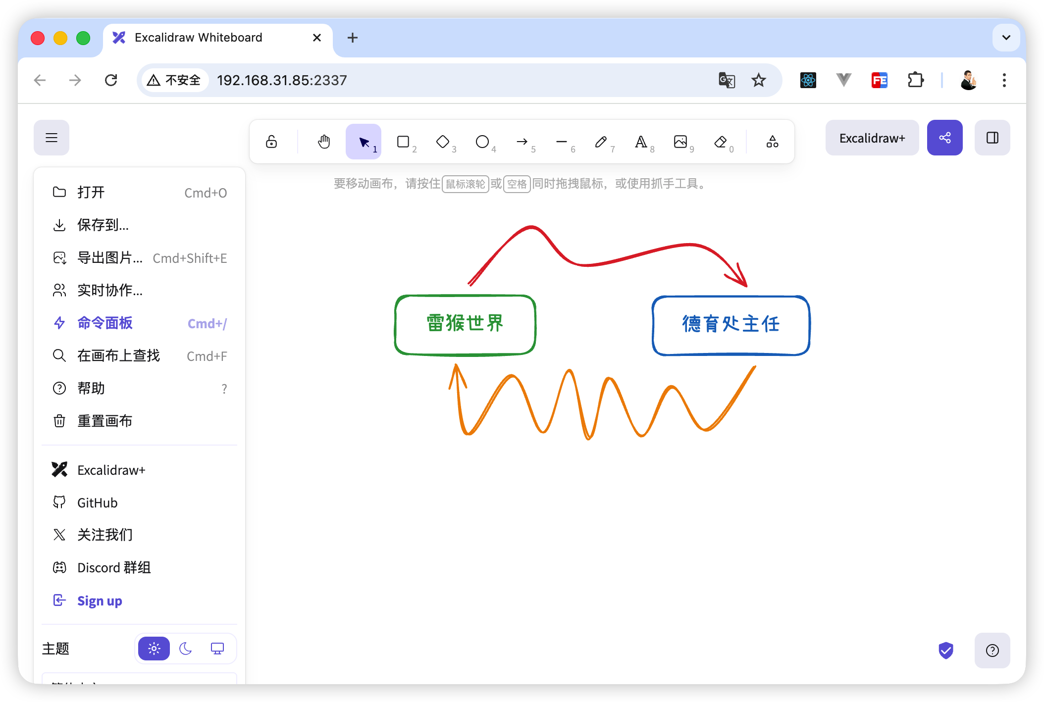The height and width of the screenshot is (702, 1044).
Task: Click the Sign up link
Action: 100,601
